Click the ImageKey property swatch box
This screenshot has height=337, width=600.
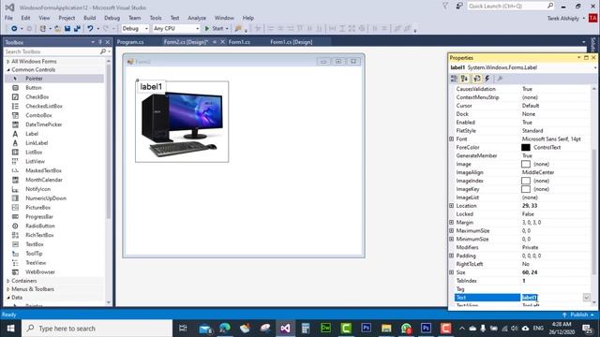(526, 189)
